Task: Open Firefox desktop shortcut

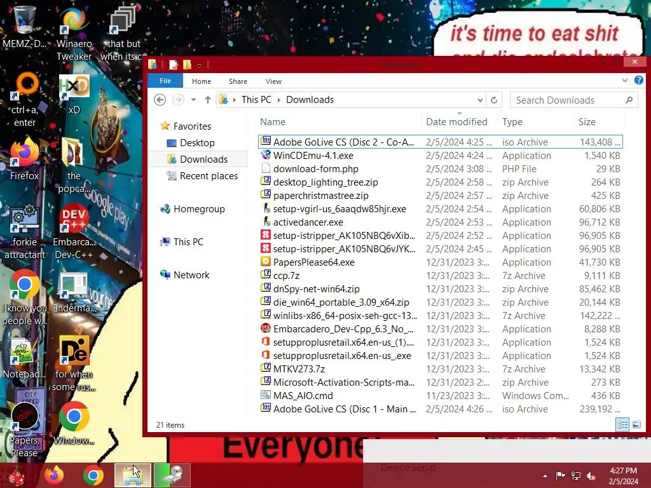Action: 25,159
